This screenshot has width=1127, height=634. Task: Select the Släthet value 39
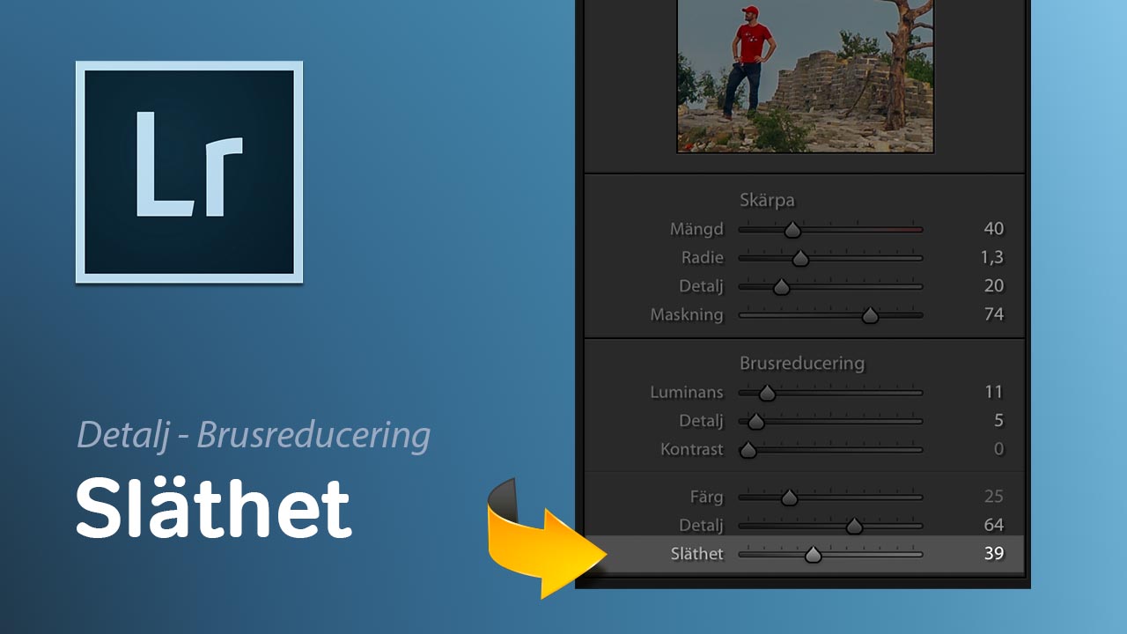(x=993, y=554)
